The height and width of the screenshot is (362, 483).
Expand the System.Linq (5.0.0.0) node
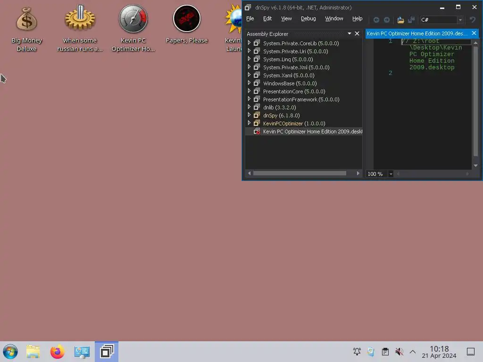point(249,59)
